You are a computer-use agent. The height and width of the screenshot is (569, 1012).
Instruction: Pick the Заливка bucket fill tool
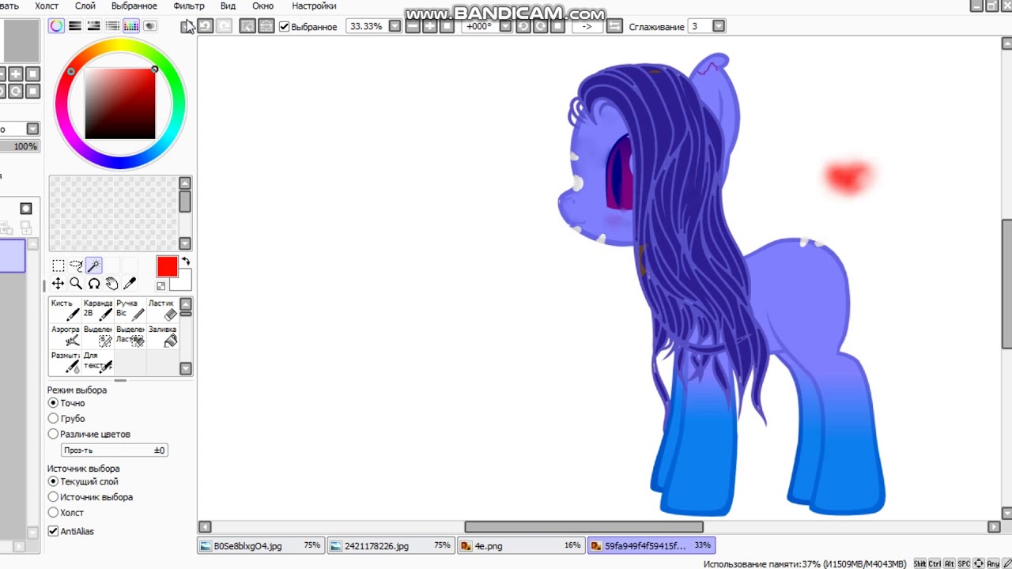163,336
